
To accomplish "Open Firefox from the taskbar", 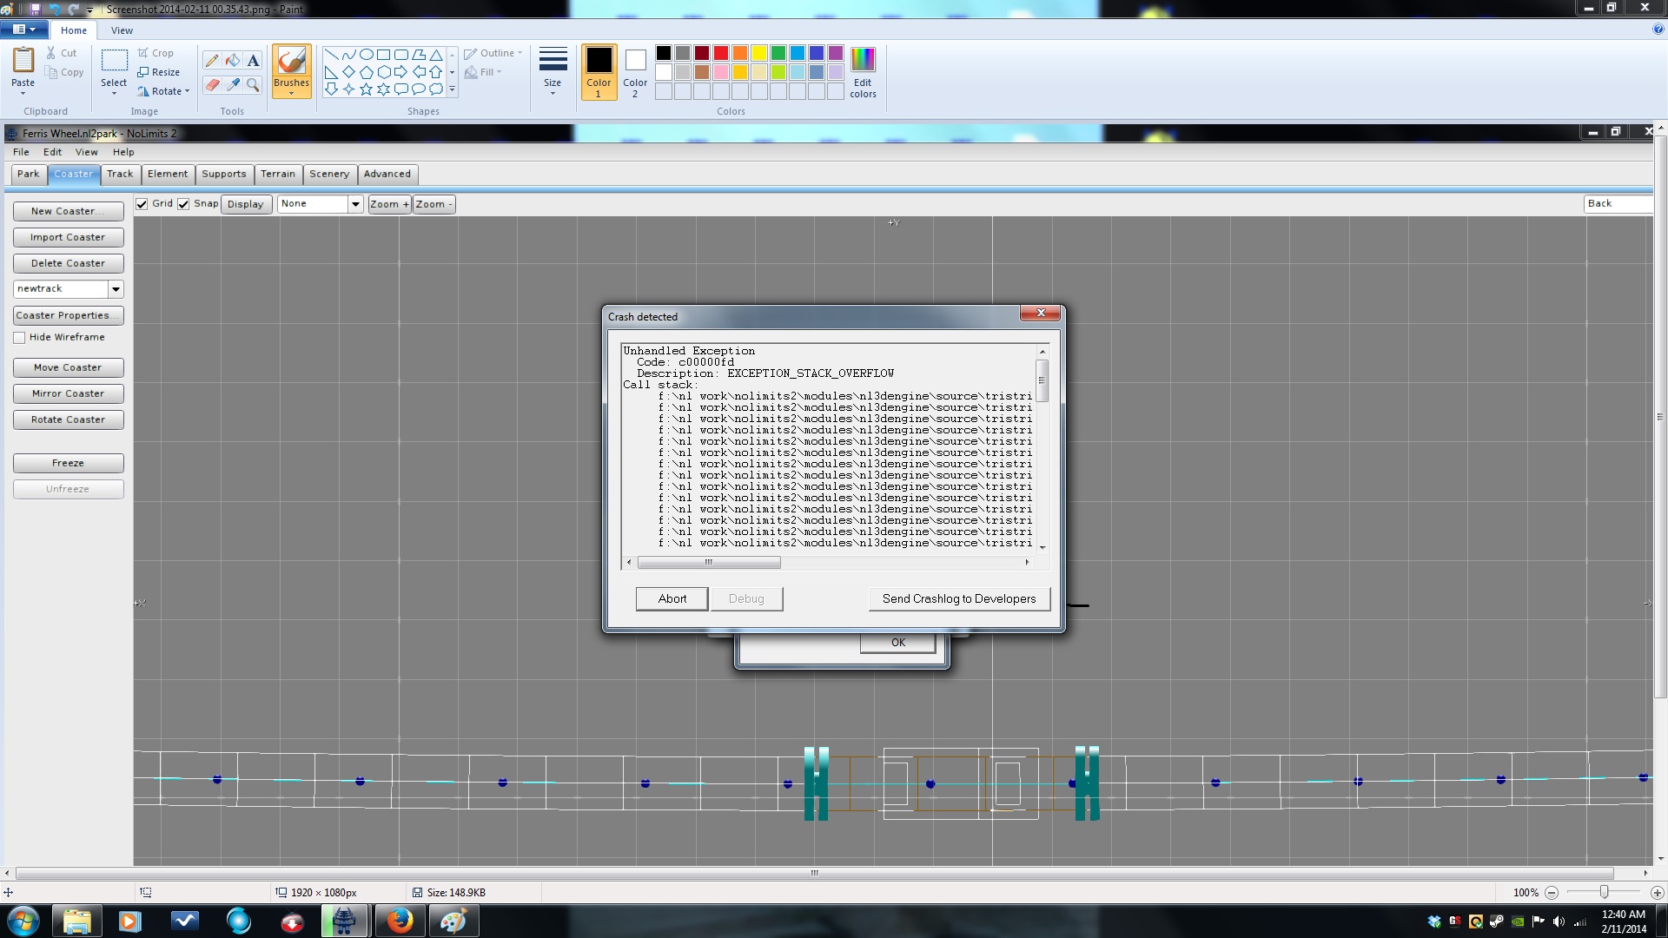I will click(x=400, y=921).
